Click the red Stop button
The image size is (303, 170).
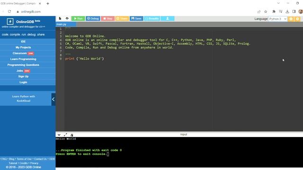coord(107,18)
